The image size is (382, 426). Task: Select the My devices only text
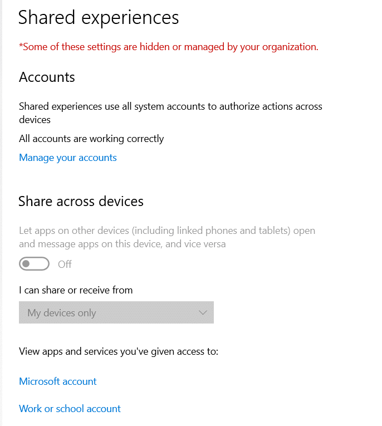click(62, 313)
